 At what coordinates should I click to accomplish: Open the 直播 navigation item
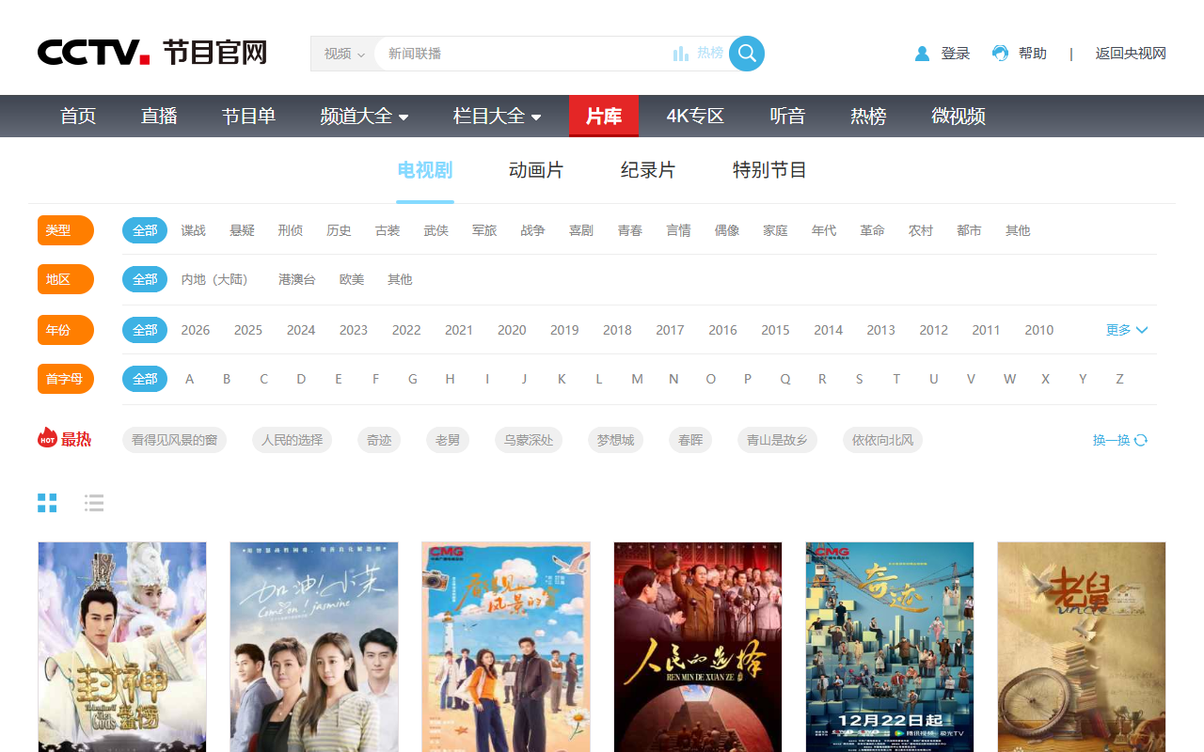point(159,116)
